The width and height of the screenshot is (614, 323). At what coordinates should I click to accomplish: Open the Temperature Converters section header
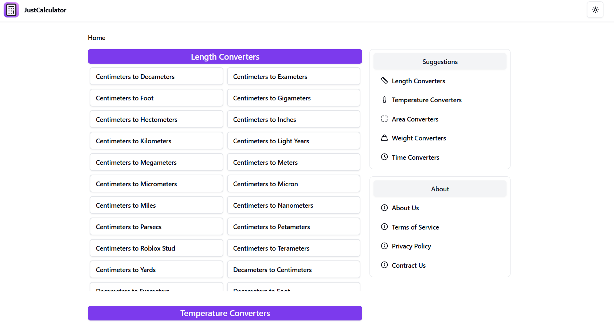pos(225,313)
